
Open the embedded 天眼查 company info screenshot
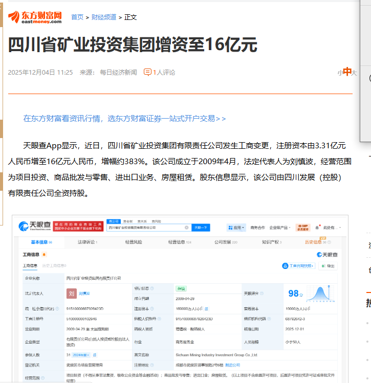coord(180,299)
